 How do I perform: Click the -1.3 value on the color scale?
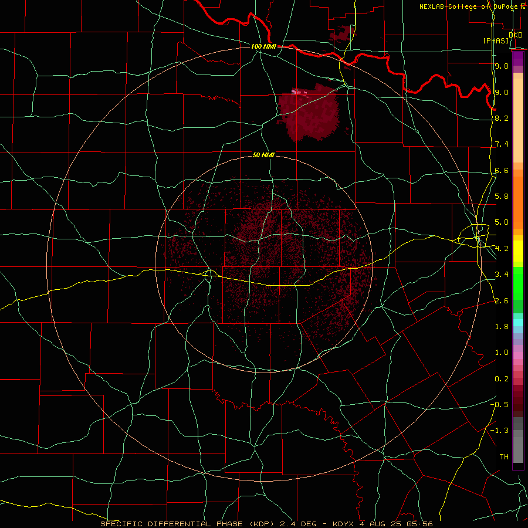point(499,431)
